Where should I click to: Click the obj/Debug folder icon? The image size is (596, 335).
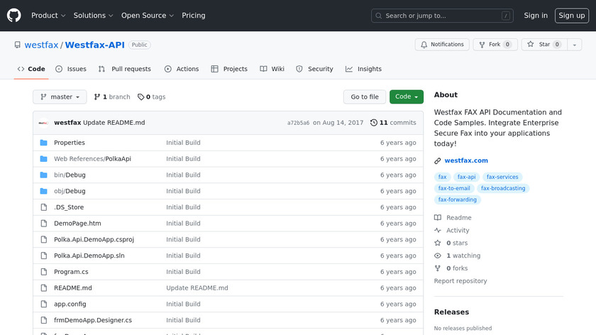tap(44, 191)
